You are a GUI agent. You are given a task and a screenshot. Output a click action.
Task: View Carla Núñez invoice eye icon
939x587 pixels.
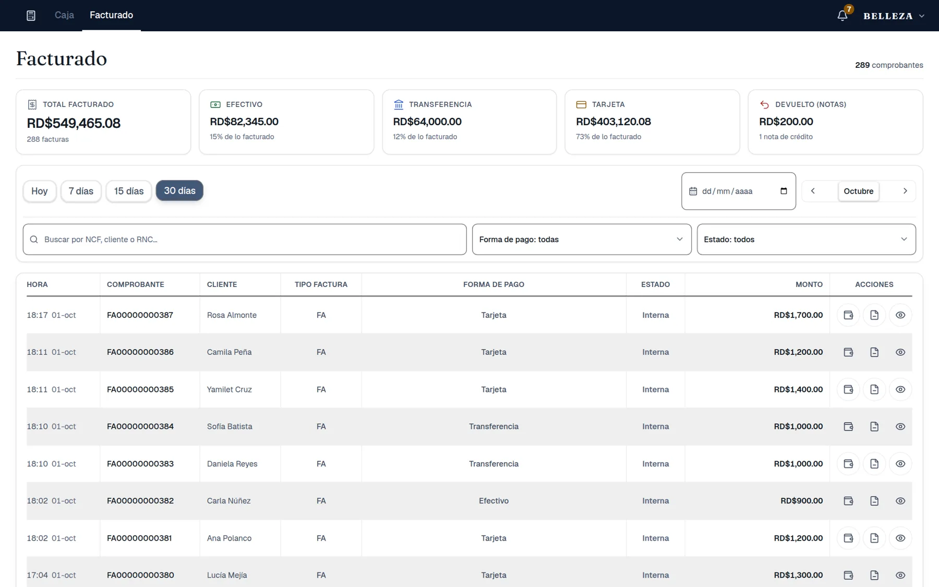900,501
